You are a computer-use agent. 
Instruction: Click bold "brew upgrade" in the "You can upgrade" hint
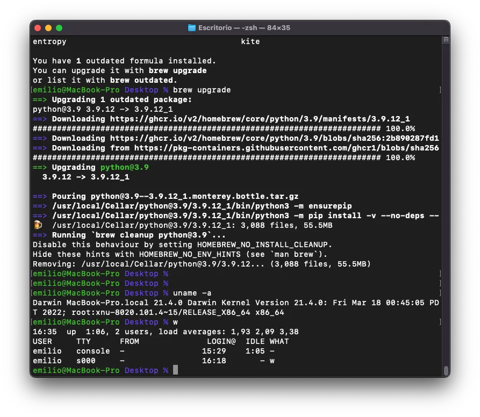177,71
